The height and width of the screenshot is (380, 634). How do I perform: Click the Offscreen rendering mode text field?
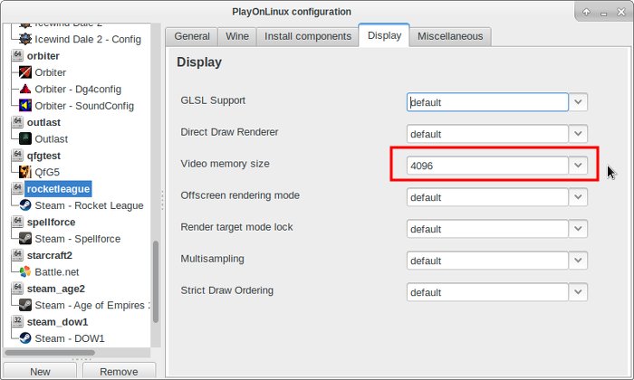click(487, 197)
